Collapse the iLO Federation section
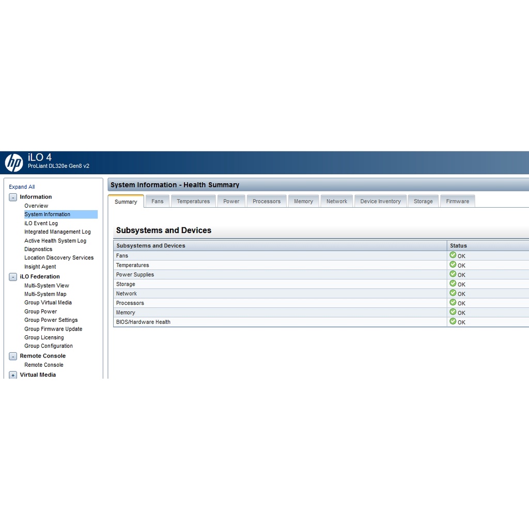 pos(13,277)
